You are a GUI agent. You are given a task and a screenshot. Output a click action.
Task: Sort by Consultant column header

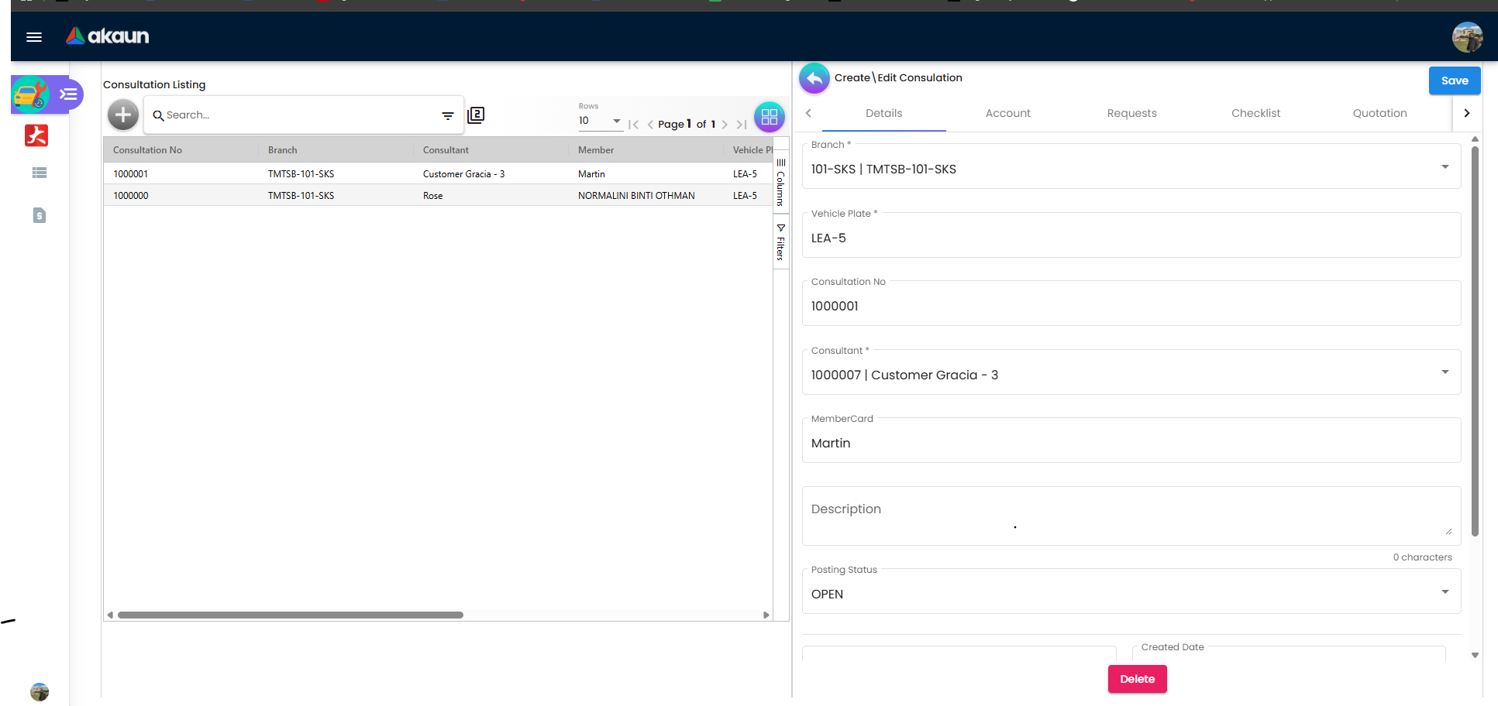pos(446,150)
